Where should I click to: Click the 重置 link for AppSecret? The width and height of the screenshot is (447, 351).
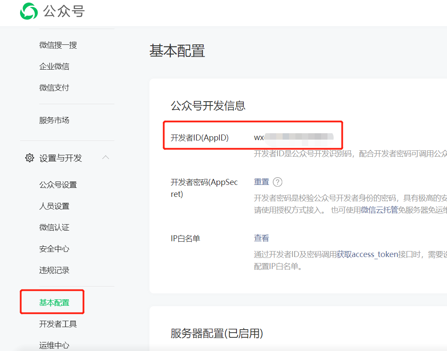(x=261, y=181)
